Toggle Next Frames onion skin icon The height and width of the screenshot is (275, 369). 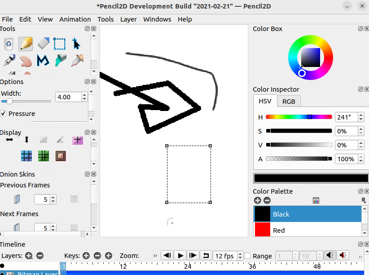click(x=17, y=227)
